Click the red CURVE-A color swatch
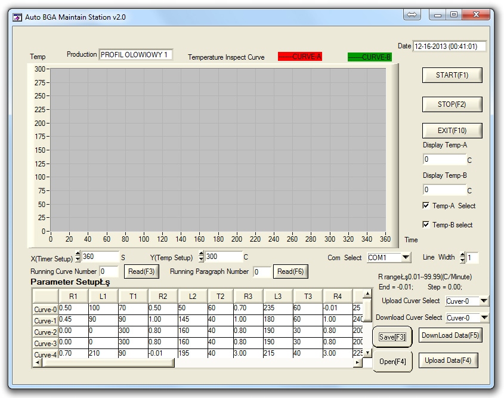The image size is (504, 398). pyautogui.click(x=300, y=57)
